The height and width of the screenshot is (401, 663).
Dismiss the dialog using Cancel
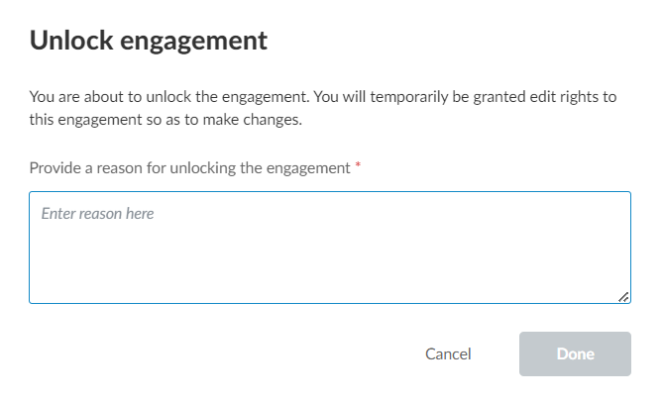click(448, 353)
